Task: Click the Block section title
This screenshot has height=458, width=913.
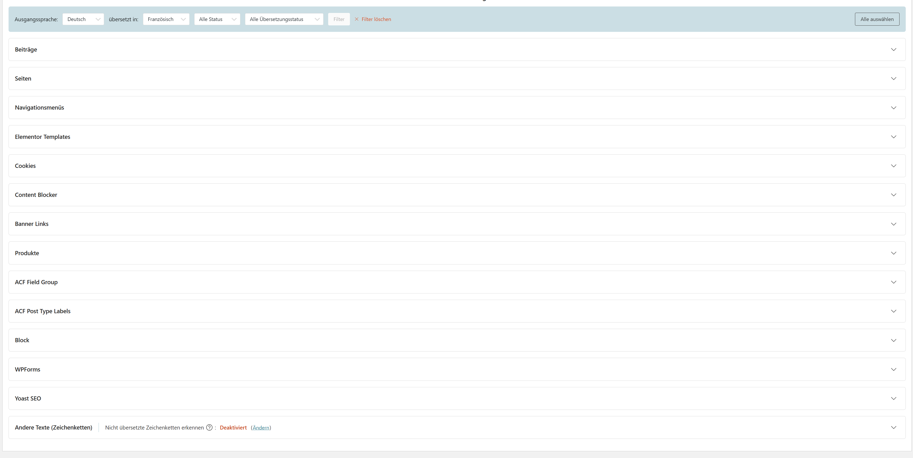Action: coord(22,340)
